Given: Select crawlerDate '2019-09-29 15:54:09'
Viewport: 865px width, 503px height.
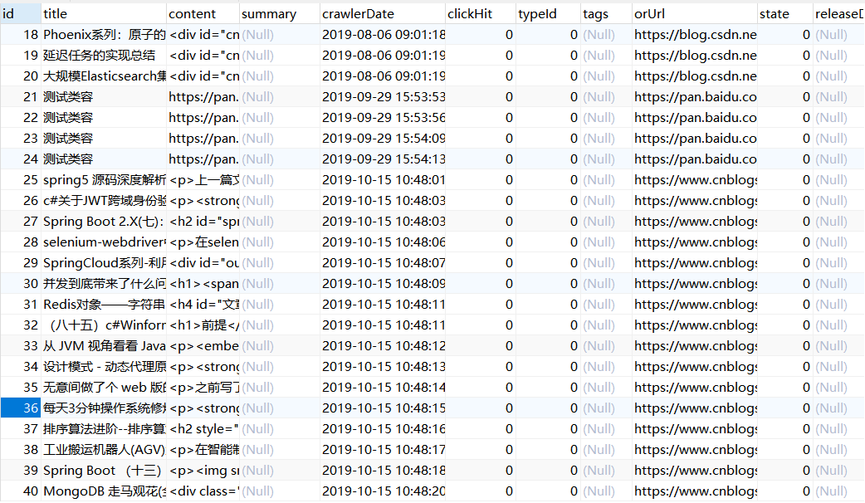Looking at the screenshot, I should tap(383, 139).
